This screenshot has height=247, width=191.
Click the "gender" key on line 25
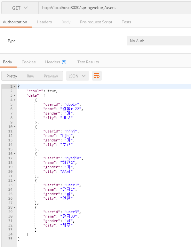pyautogui.click(x=52, y=194)
